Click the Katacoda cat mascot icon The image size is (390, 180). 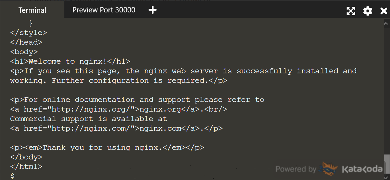coord(328,169)
